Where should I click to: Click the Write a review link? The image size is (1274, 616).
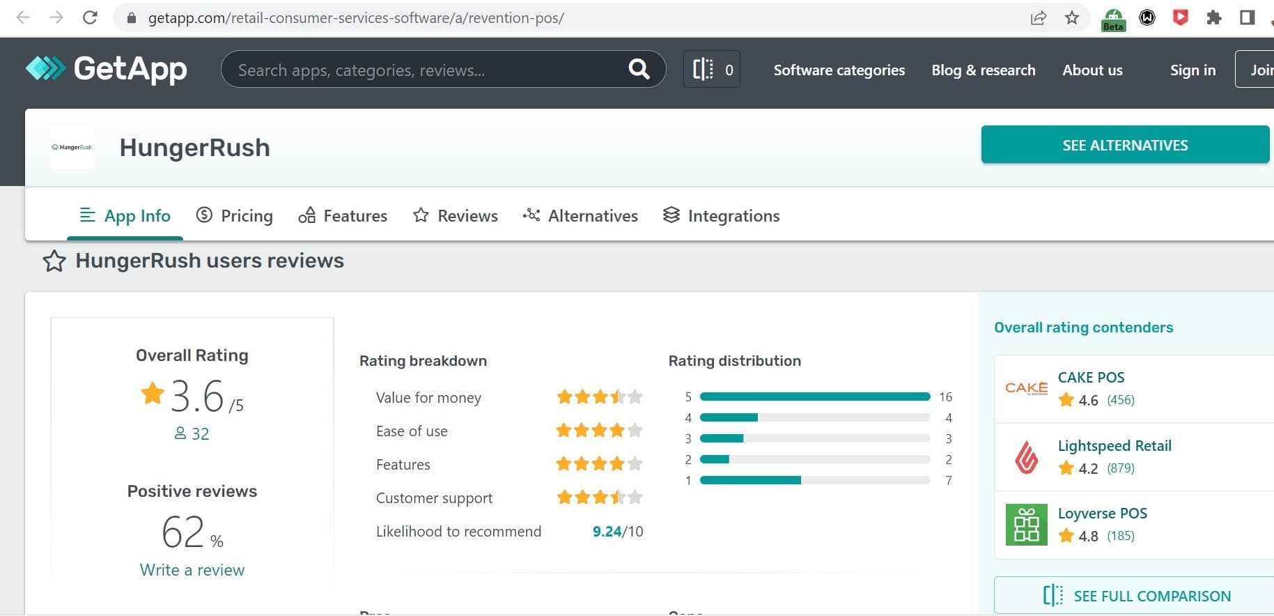pos(192,570)
